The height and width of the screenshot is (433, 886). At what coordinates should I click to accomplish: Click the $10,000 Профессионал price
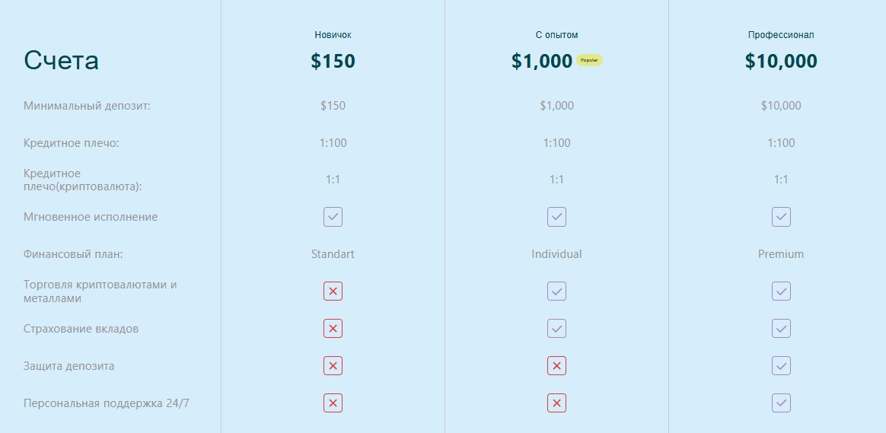[781, 61]
